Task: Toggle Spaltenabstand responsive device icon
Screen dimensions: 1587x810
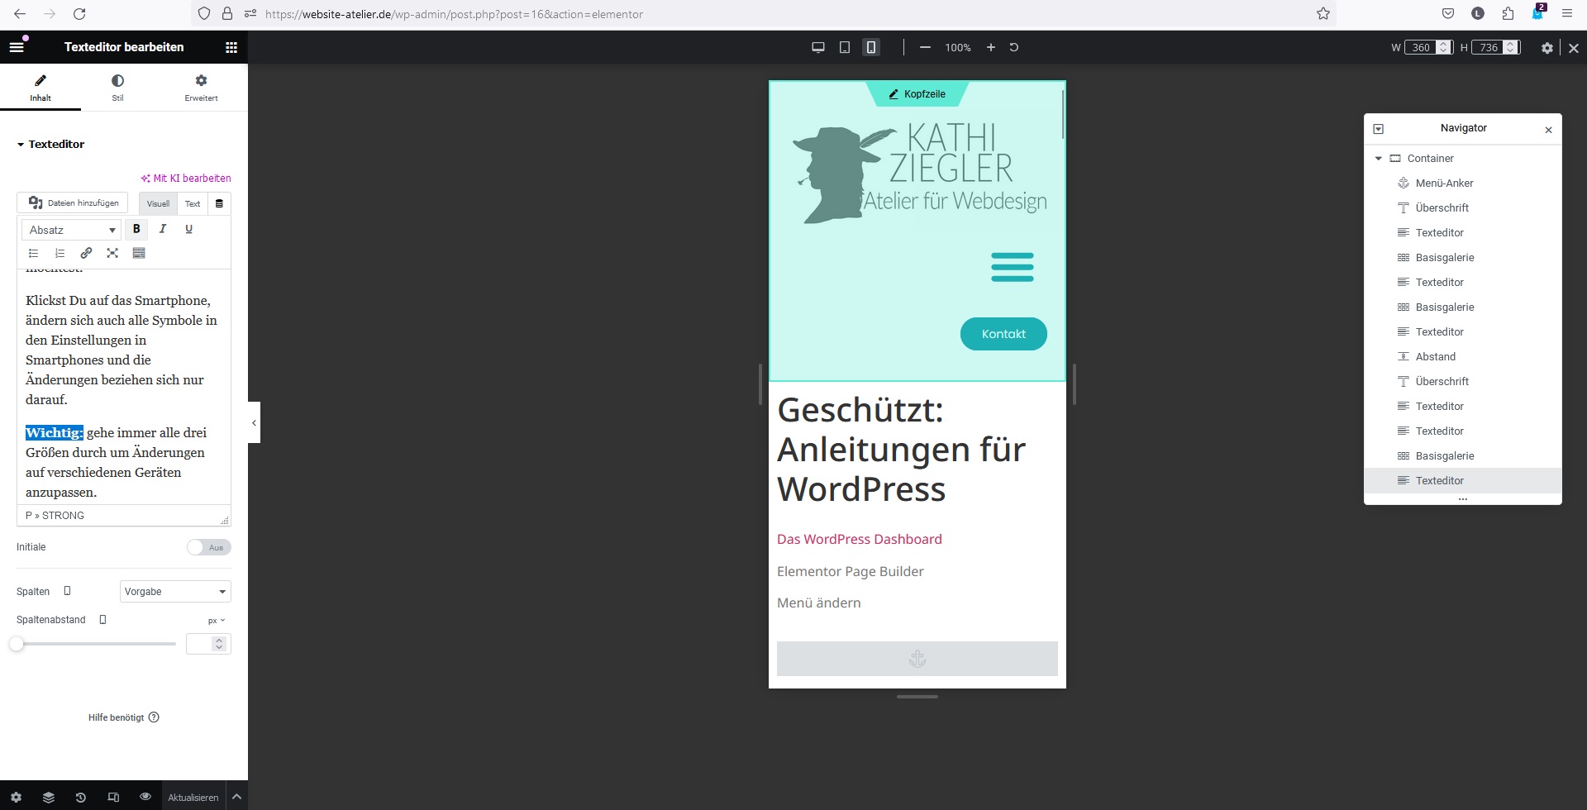Action: tap(102, 619)
